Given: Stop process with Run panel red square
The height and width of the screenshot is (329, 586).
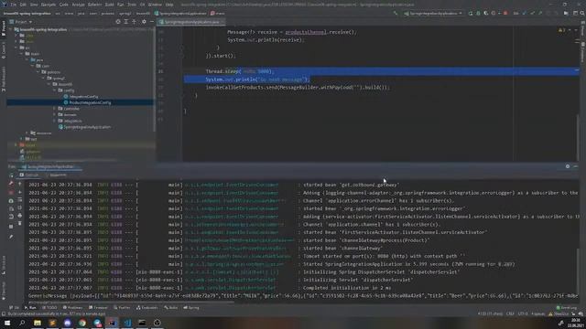Looking at the screenshot, I should [11, 192].
